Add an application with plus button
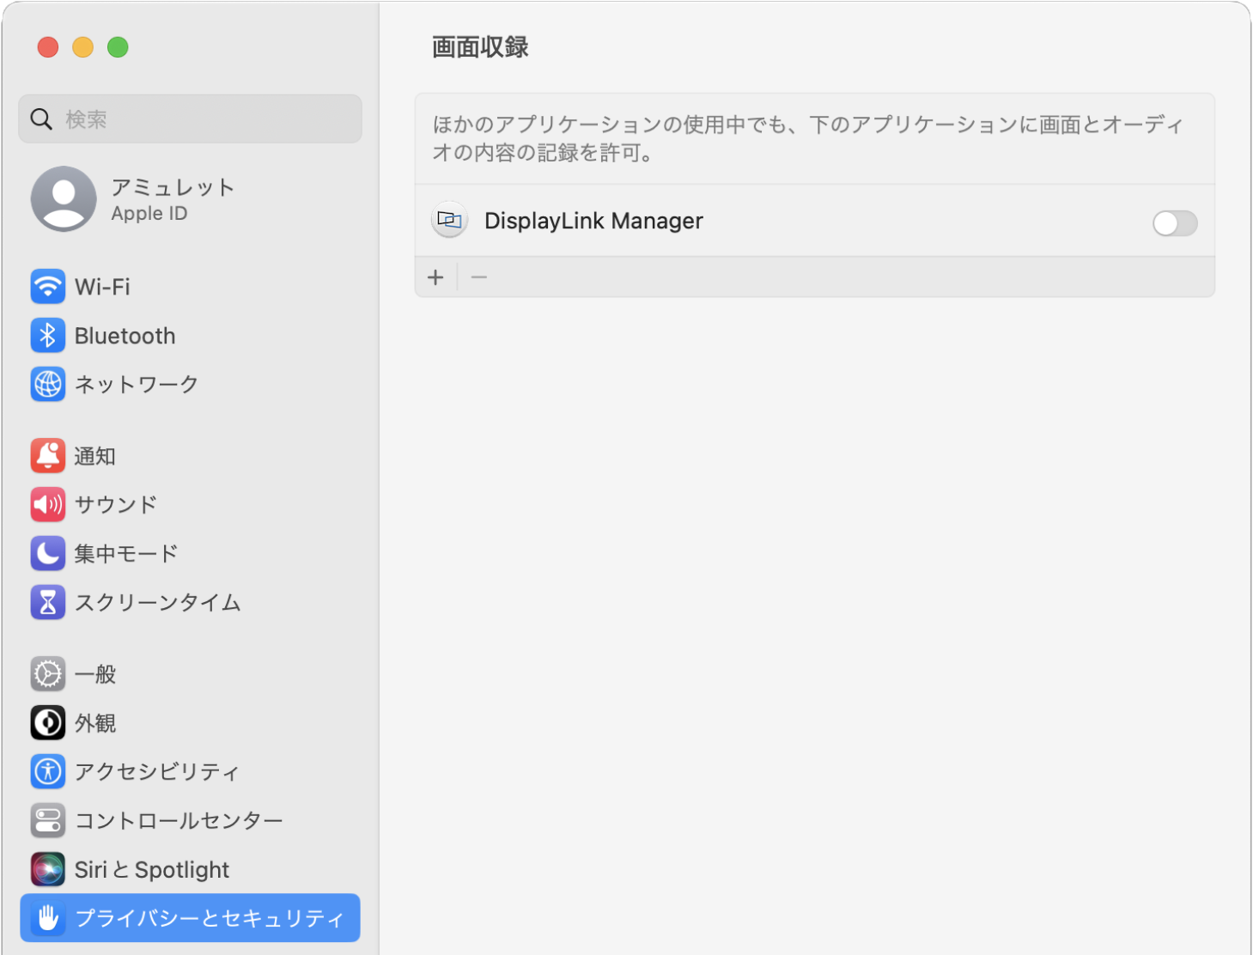The height and width of the screenshot is (955, 1253). pyautogui.click(x=435, y=277)
